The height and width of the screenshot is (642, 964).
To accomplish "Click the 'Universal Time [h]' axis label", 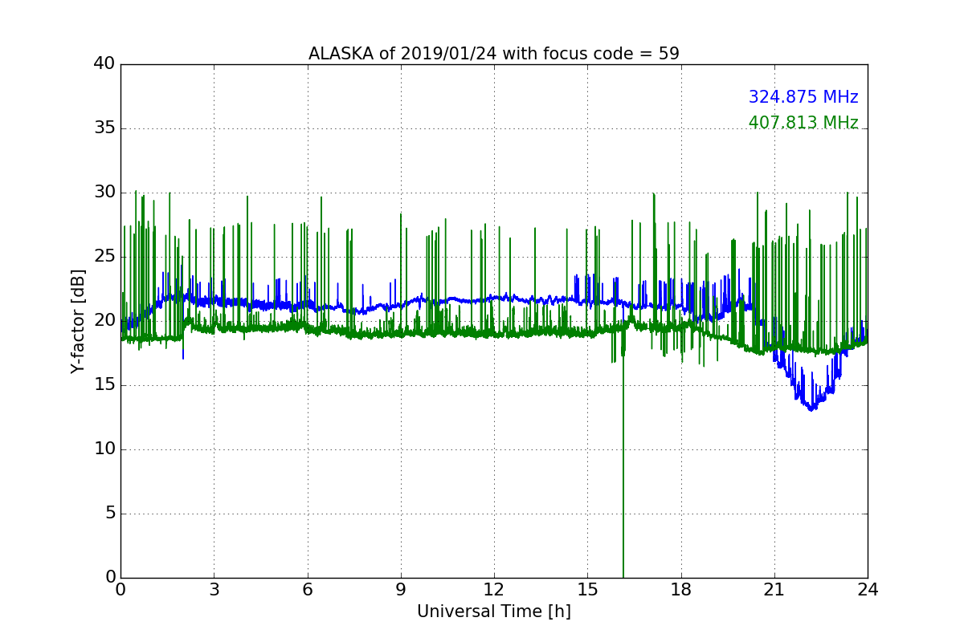I will coord(494,612).
